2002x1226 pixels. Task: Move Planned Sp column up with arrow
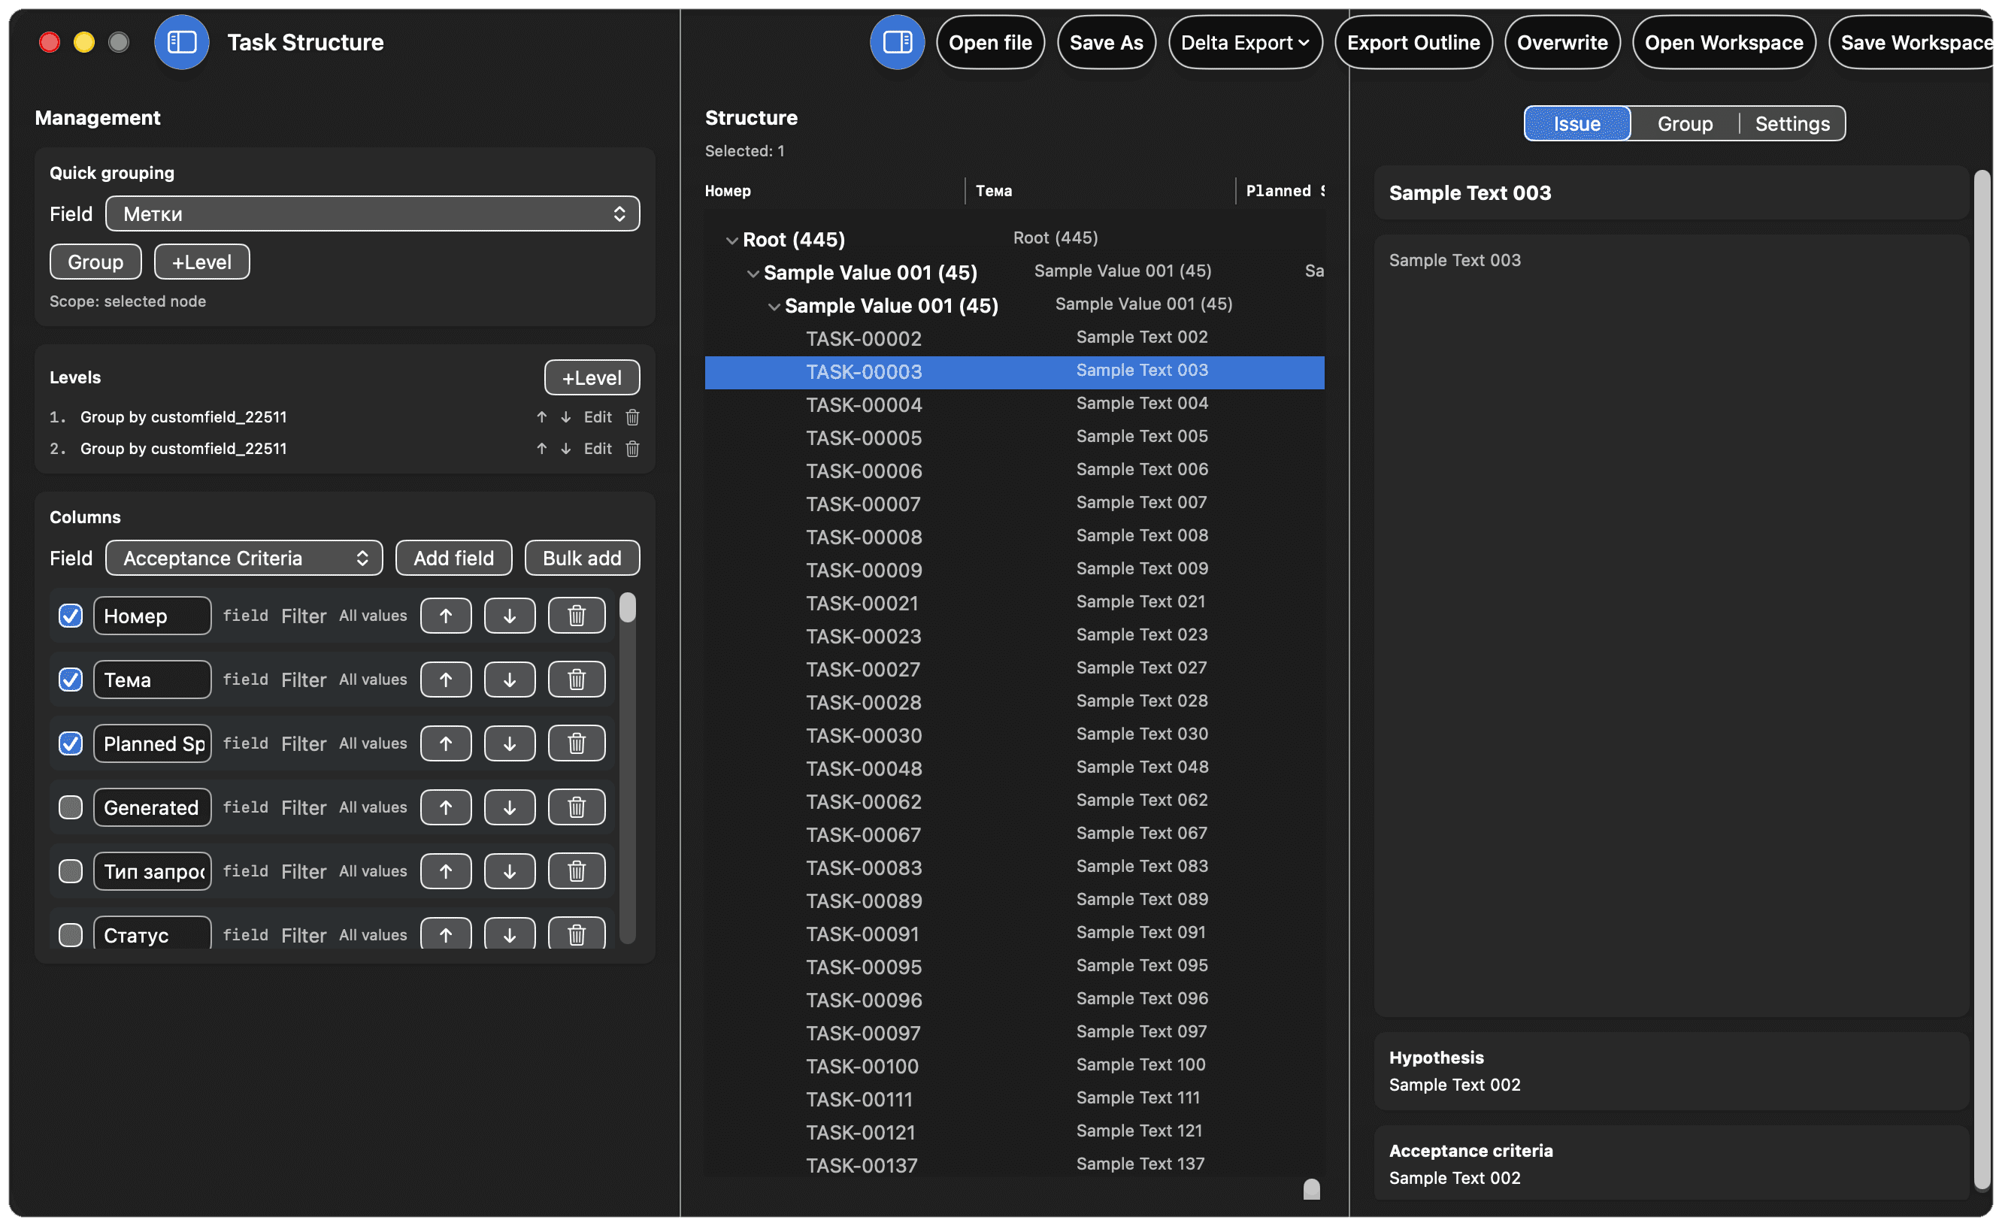(x=445, y=743)
